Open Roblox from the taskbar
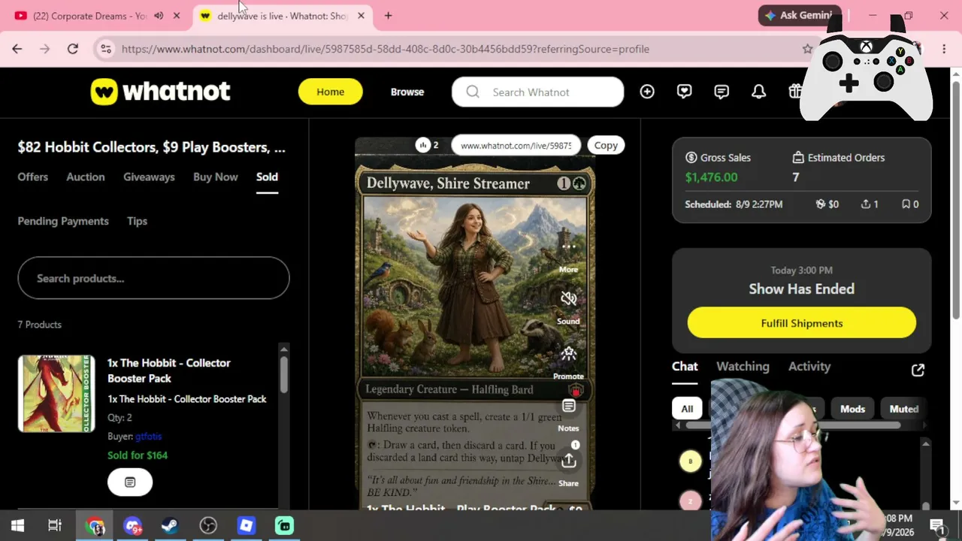 click(x=246, y=526)
